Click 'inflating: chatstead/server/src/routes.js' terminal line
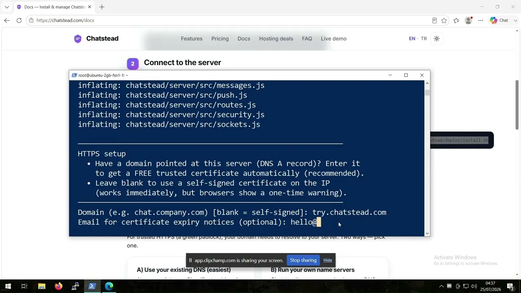Viewport: 521px width, 293px height. (167, 105)
